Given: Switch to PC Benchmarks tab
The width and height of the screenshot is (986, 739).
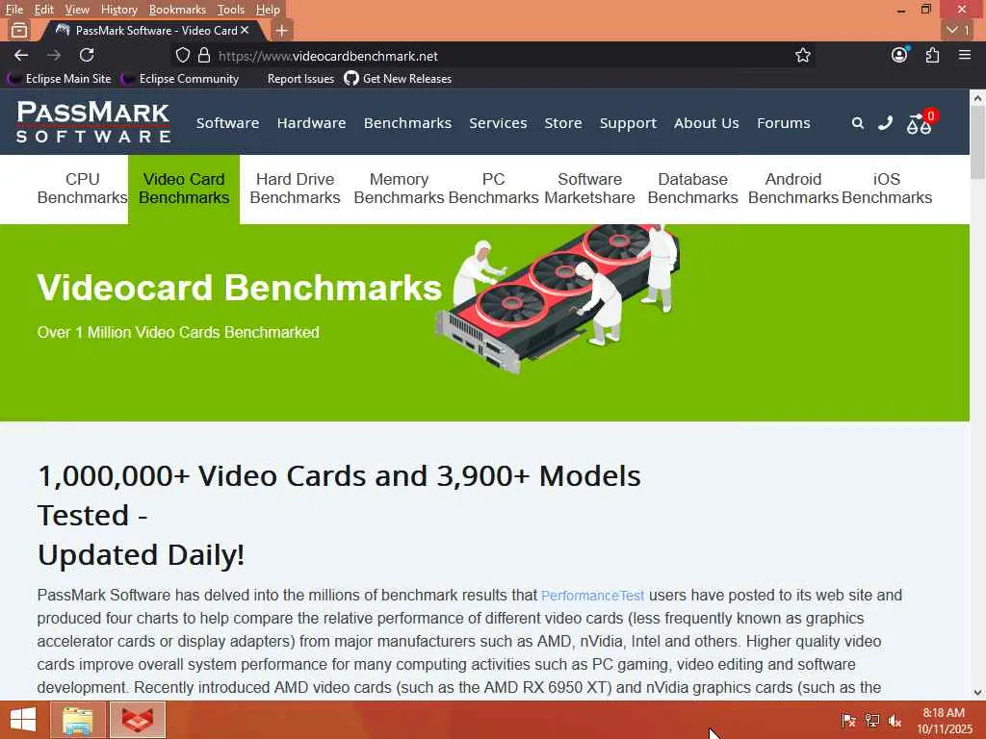Looking at the screenshot, I should [494, 189].
